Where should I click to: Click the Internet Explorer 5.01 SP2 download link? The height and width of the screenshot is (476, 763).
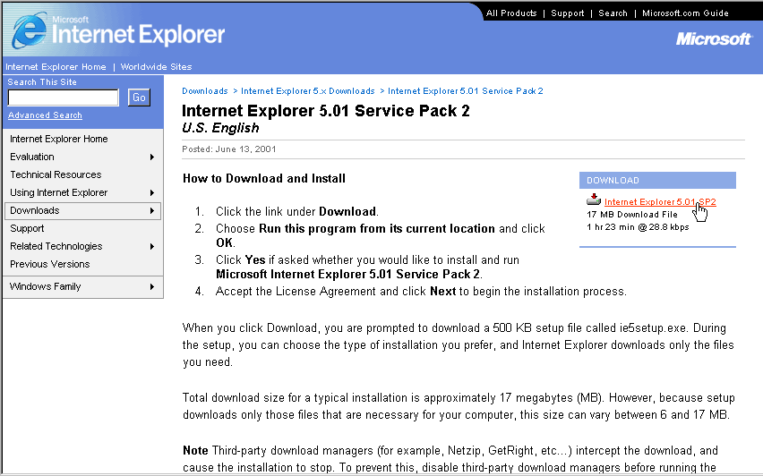click(659, 202)
